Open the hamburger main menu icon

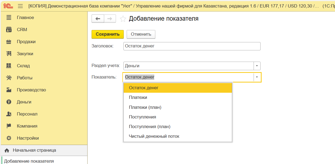tap(20, 6)
